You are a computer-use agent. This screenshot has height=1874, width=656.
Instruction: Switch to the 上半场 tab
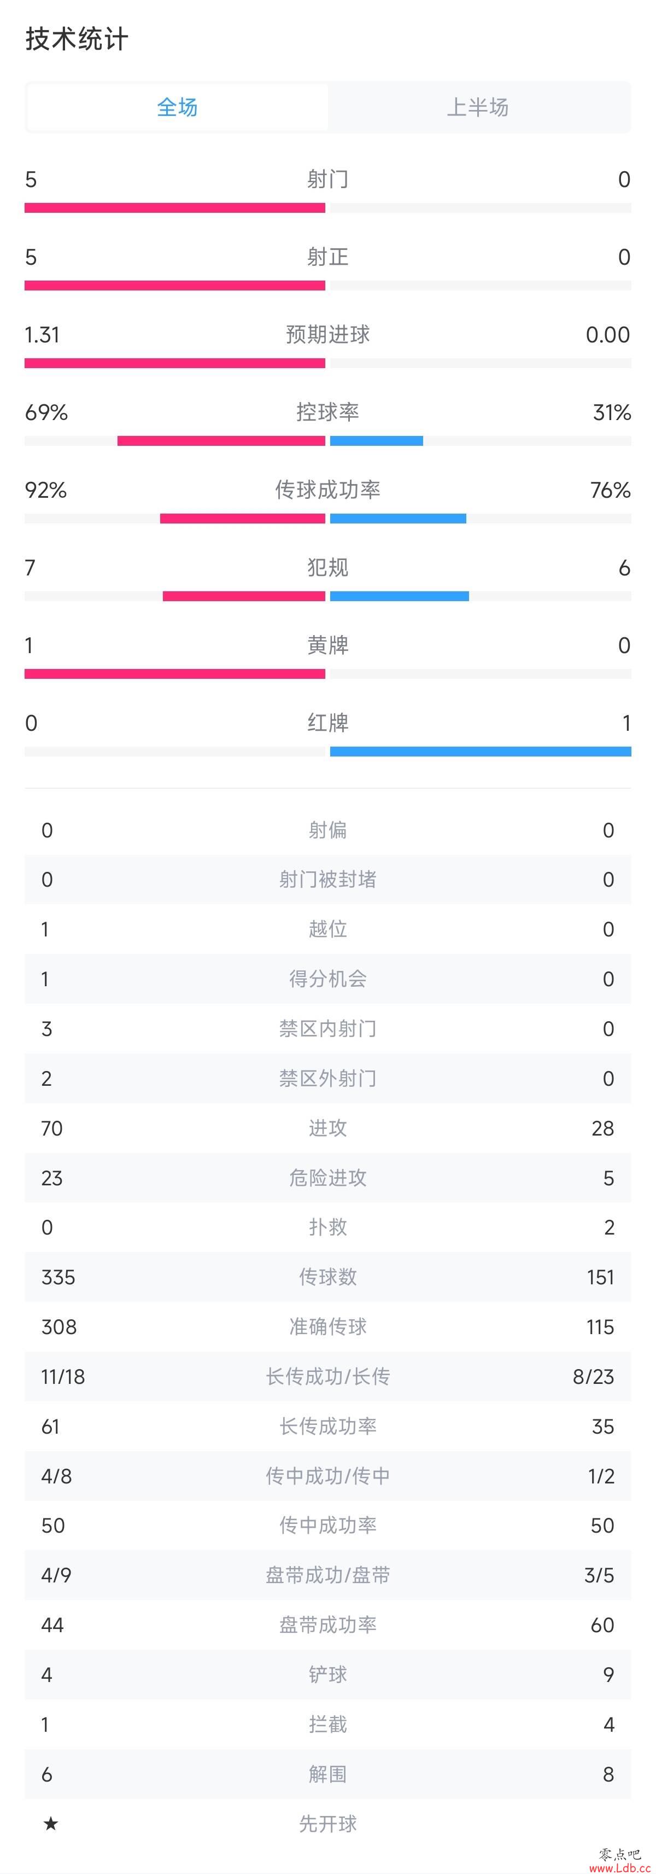pos(478,107)
